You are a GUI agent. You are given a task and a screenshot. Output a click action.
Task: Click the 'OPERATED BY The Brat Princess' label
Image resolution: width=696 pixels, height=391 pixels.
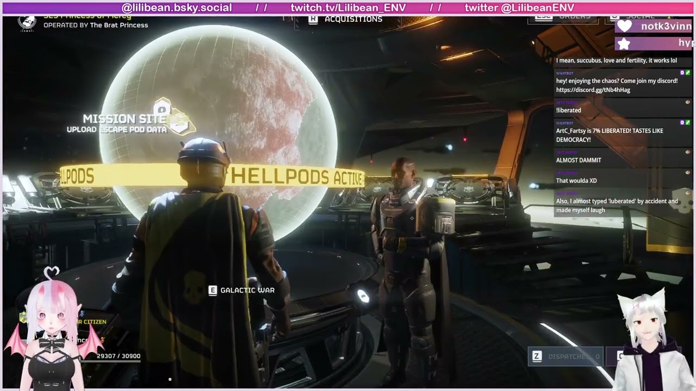coord(96,25)
